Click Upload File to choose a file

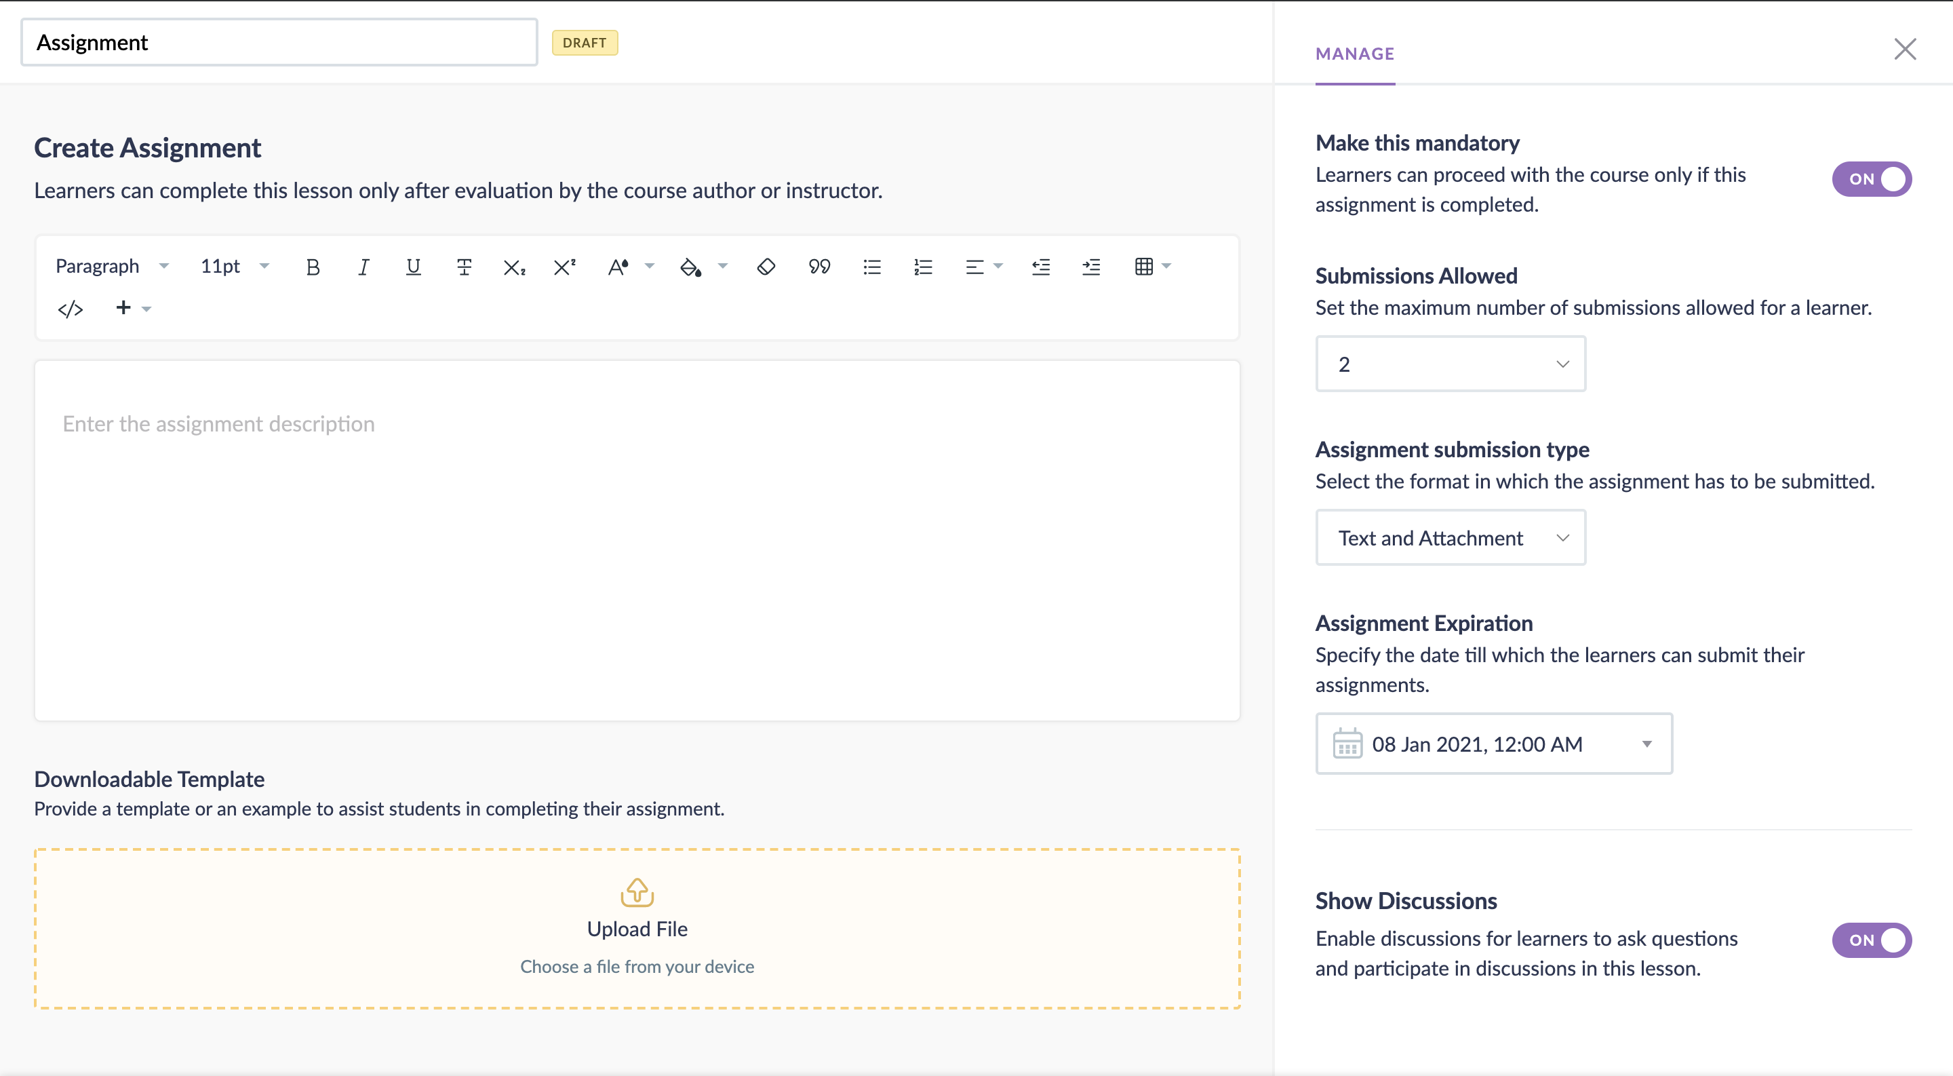(x=637, y=928)
